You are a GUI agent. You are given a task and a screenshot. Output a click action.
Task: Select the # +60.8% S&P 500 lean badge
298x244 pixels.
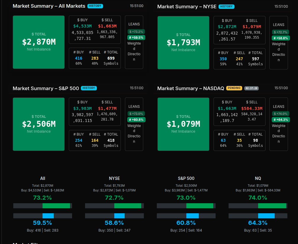tap(136, 120)
